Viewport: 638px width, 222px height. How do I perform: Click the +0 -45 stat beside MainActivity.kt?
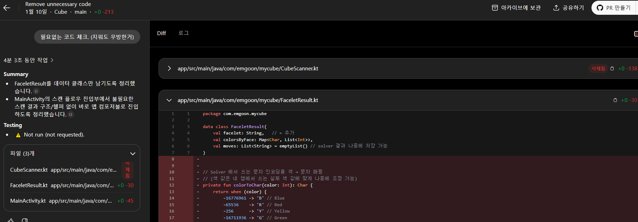pyautogui.click(x=125, y=201)
